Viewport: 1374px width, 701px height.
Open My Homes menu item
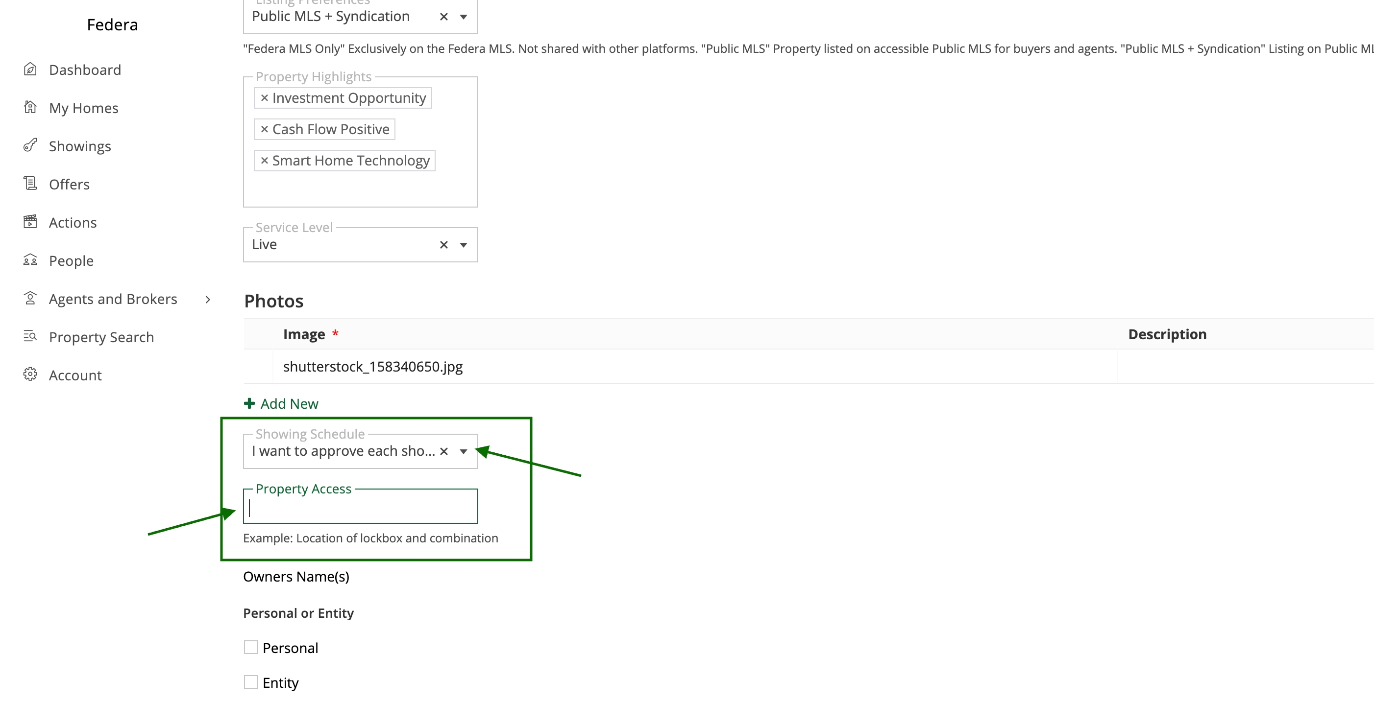84,108
